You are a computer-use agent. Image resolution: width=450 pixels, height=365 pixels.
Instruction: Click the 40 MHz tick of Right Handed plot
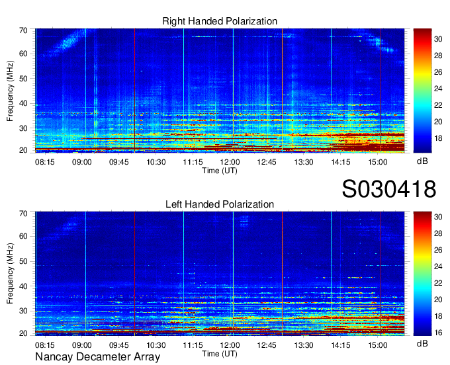pyautogui.click(x=23, y=103)
